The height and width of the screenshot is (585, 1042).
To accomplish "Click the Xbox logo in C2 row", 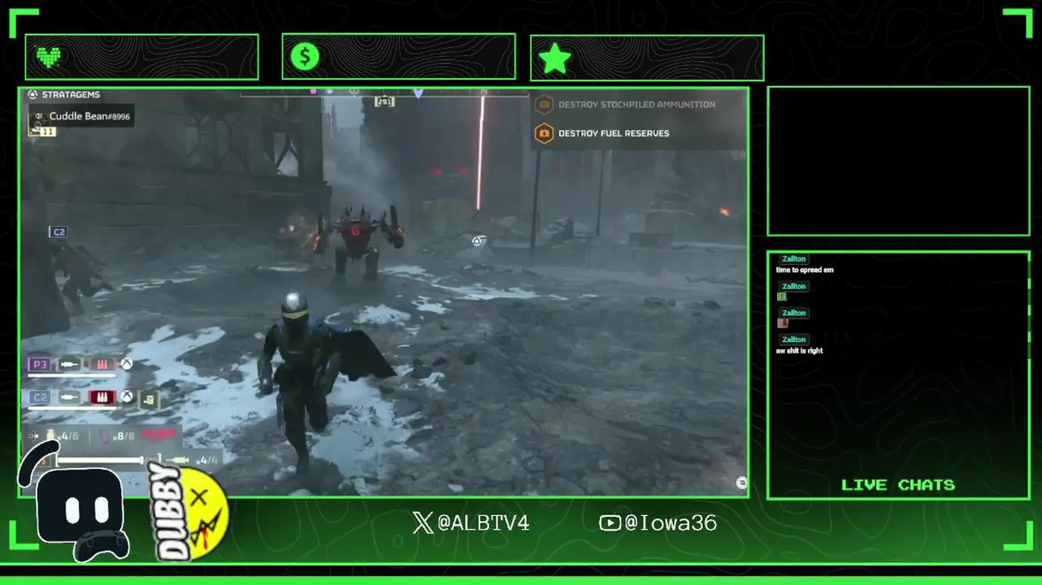I will click(x=127, y=397).
